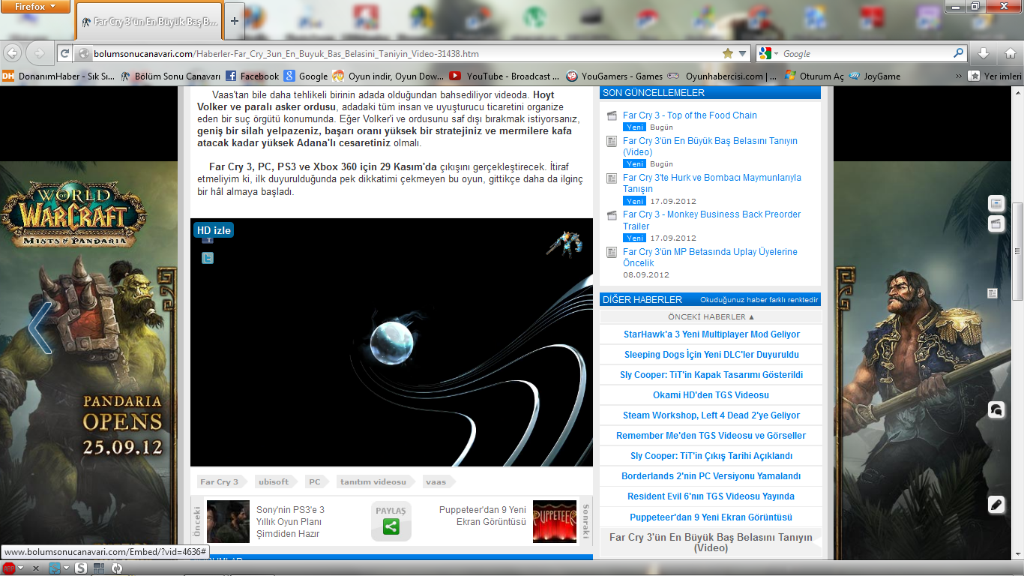The height and width of the screenshot is (576, 1024).
Task: Open the Oyun indir, Oyun Dow... bookmark
Action: click(x=388, y=76)
